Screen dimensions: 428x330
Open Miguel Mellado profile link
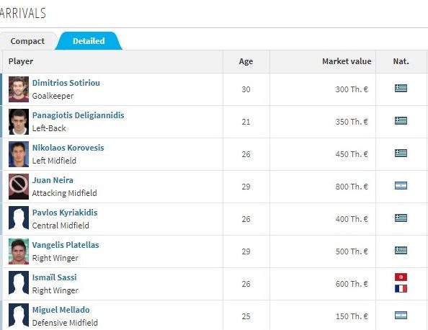click(61, 310)
